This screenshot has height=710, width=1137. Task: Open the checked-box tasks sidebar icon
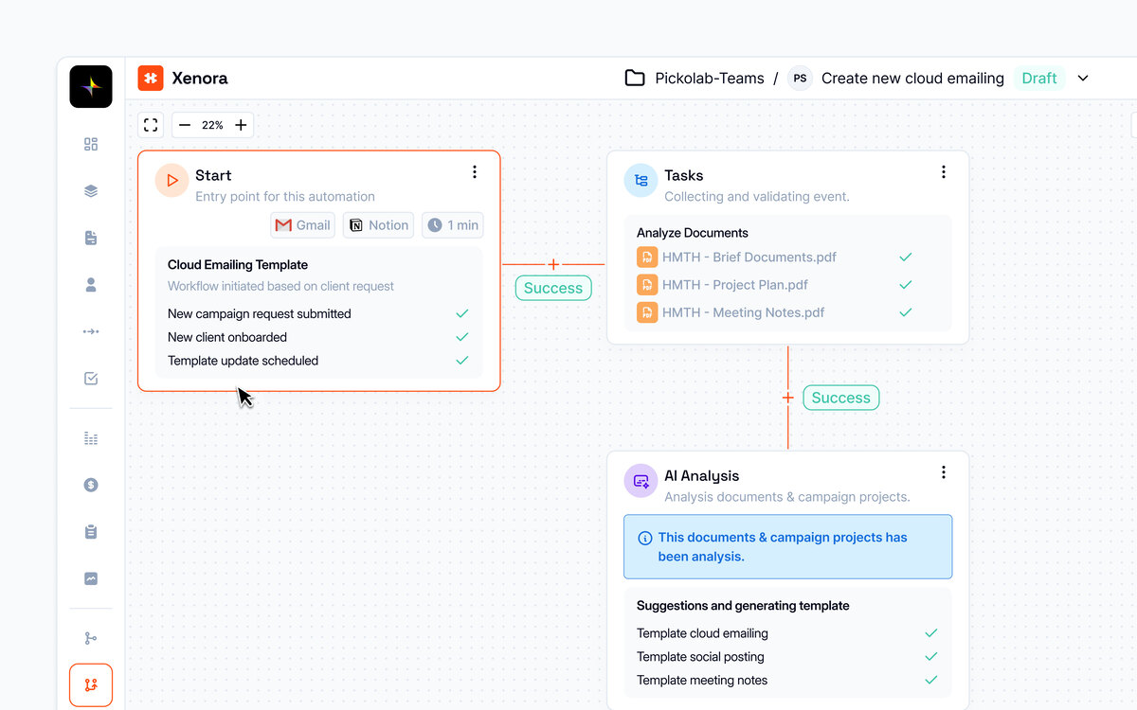(91, 379)
